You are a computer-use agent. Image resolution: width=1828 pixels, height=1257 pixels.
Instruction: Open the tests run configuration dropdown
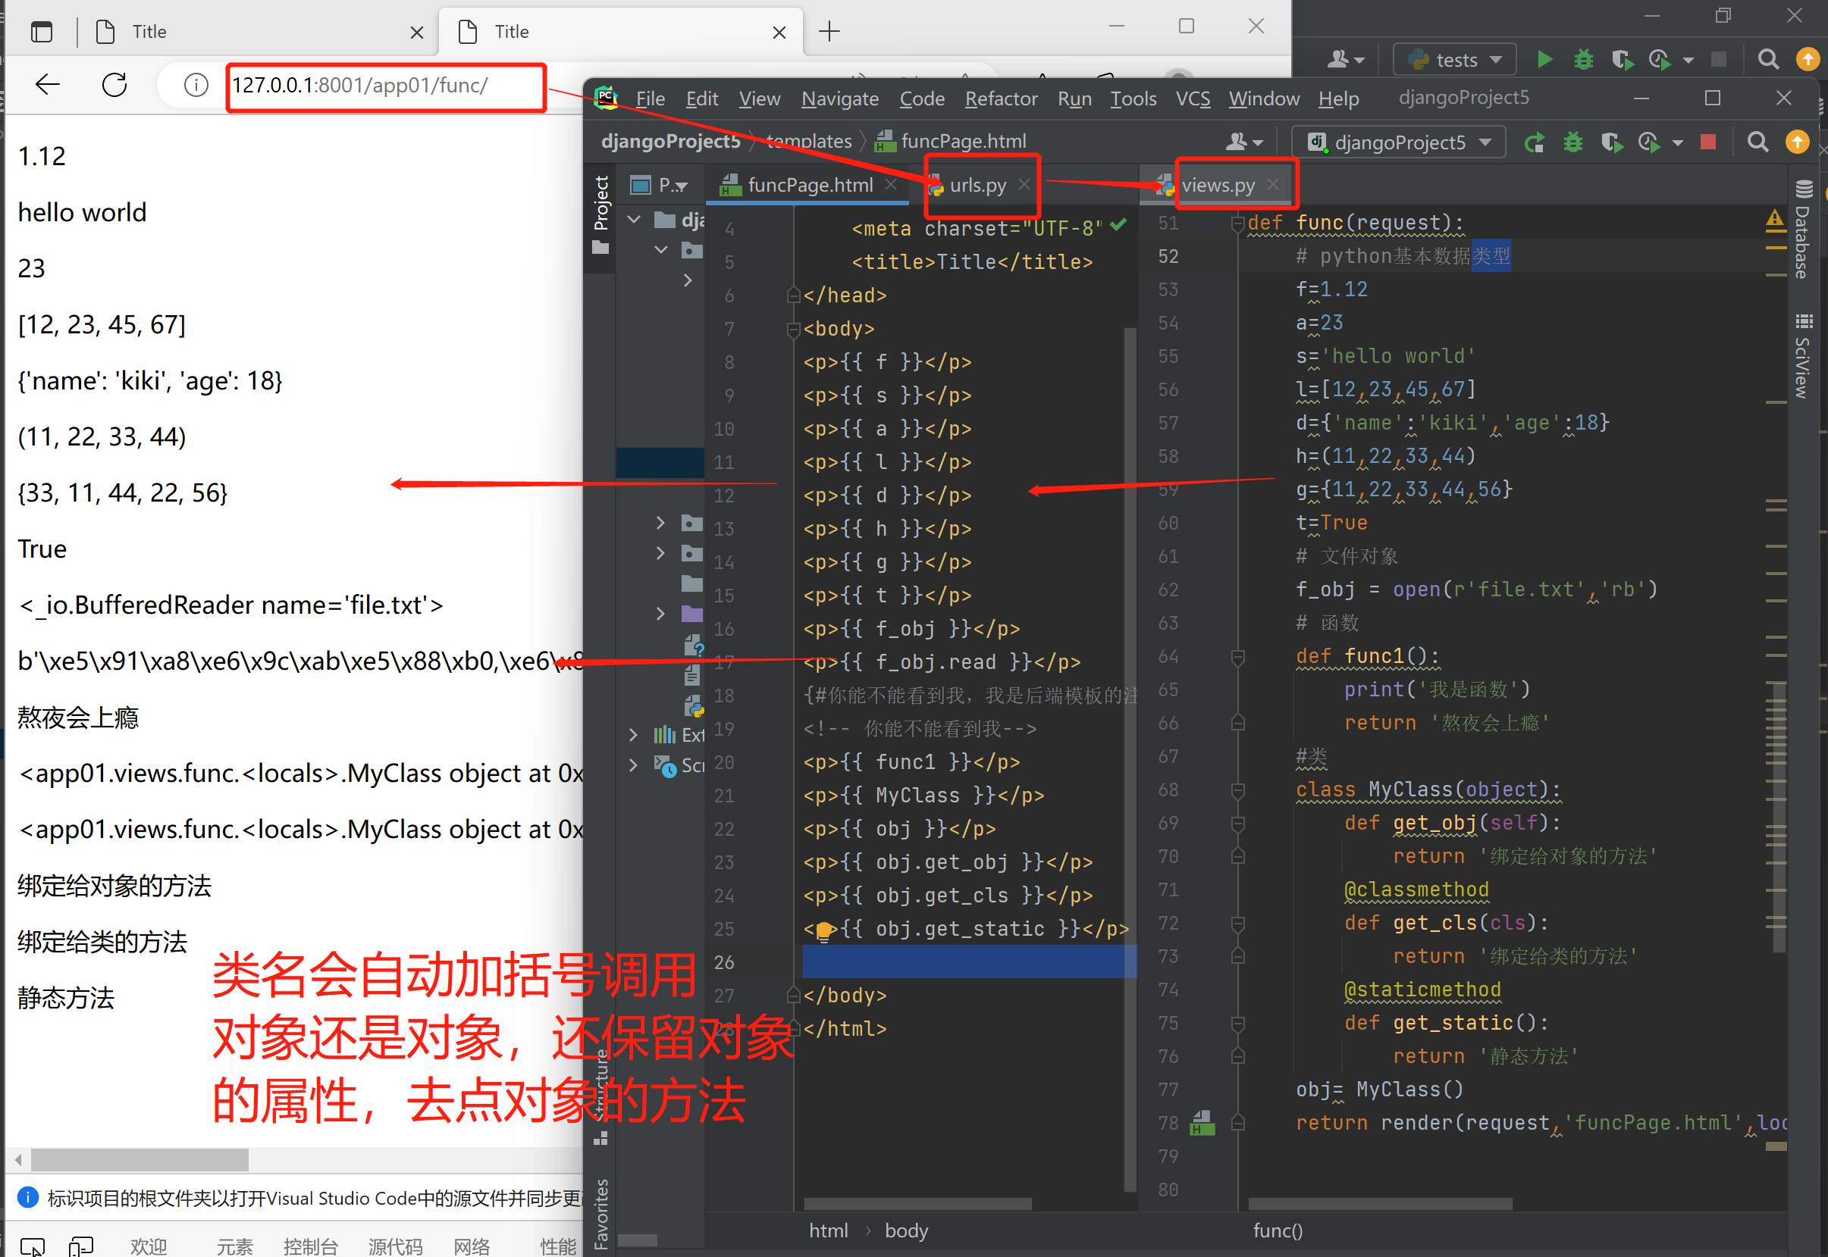[x=1454, y=60]
